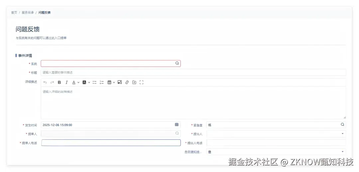Image resolution: width=359 pixels, height=172 pixels.
Task: Apply font color with the underlined A
Action: pyautogui.click(x=74, y=83)
